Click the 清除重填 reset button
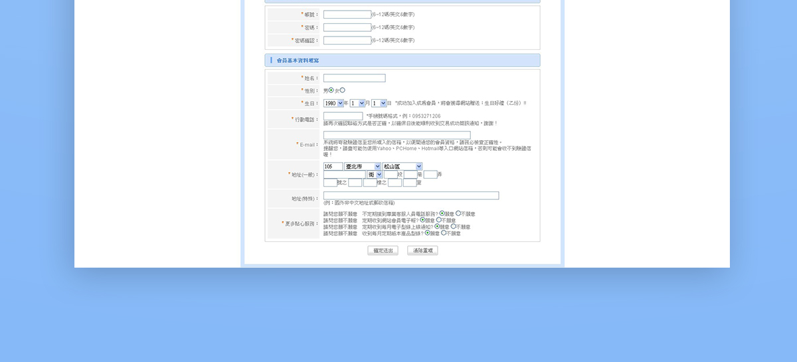 click(x=422, y=250)
